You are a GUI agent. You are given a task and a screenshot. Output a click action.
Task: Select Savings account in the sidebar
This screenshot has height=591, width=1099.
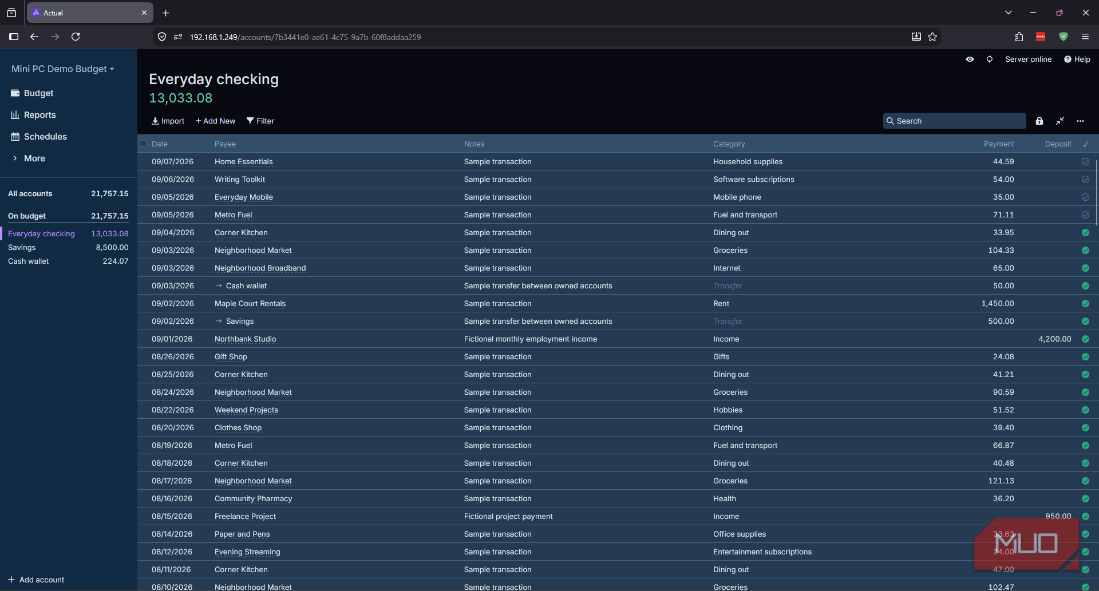68,247
